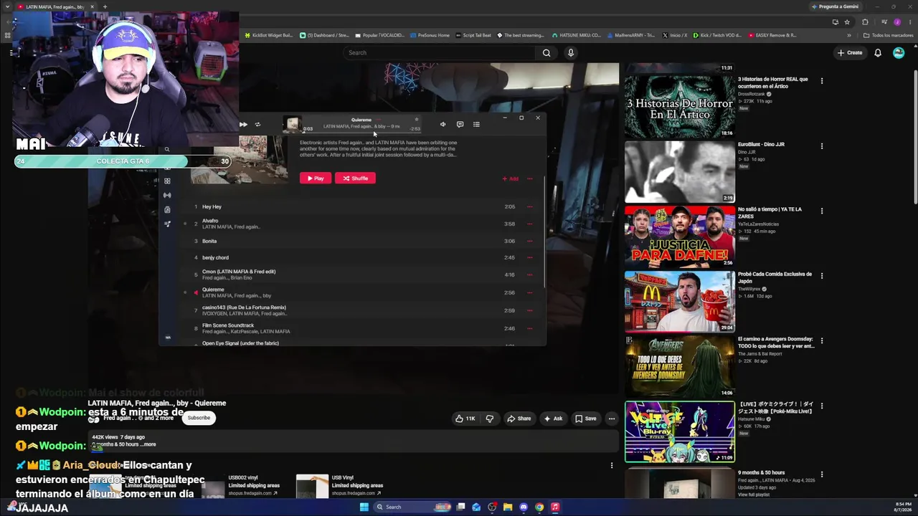Viewport: 918px width, 516px height.
Task: Click the red Play album button
Action: point(316,178)
